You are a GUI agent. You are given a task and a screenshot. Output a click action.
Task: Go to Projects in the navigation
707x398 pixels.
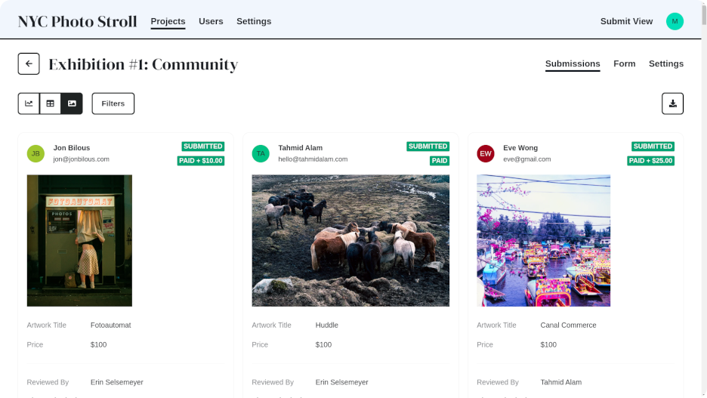pos(168,21)
